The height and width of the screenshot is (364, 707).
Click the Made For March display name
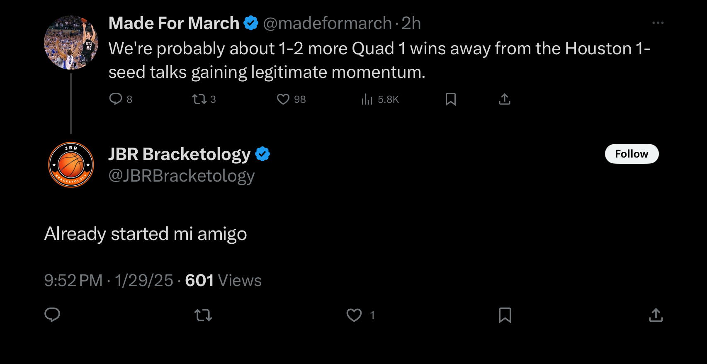(174, 23)
